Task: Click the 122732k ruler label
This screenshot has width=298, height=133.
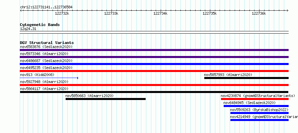Action: (62, 13)
